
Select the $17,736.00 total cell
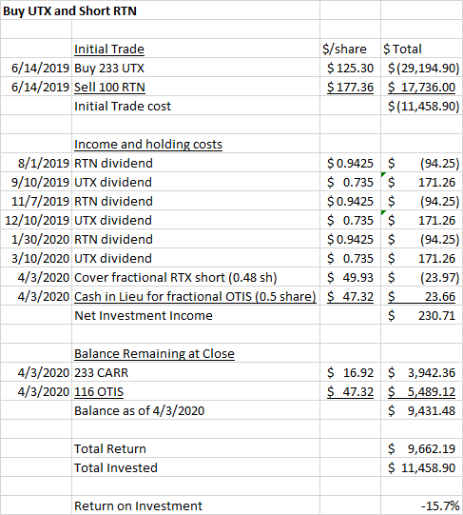coord(422,87)
